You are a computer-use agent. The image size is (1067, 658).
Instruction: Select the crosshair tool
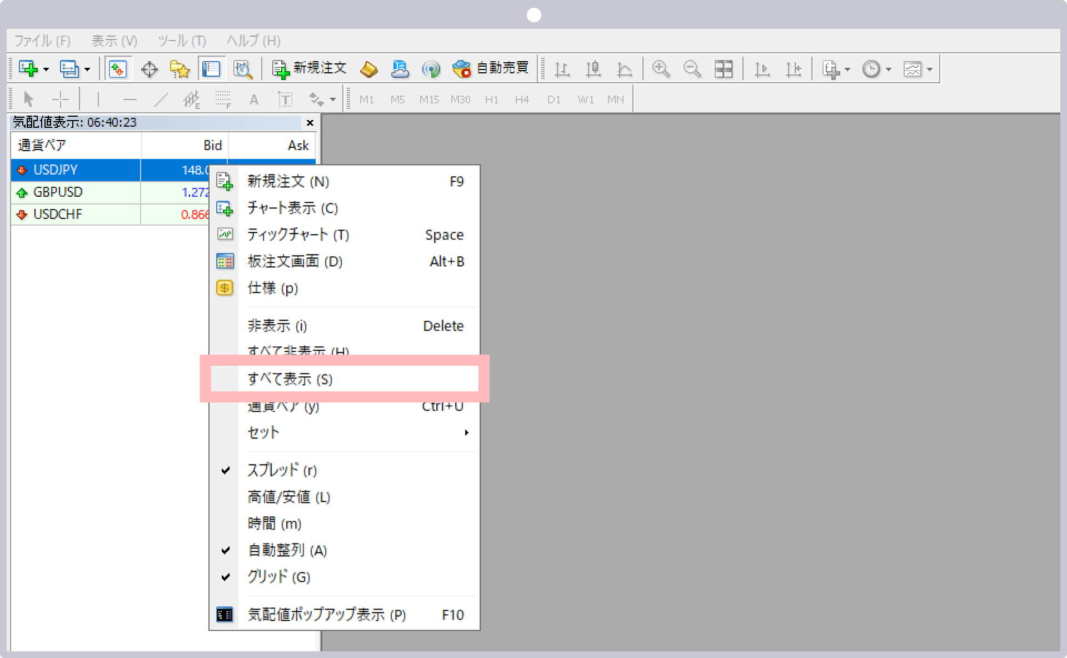(x=60, y=99)
